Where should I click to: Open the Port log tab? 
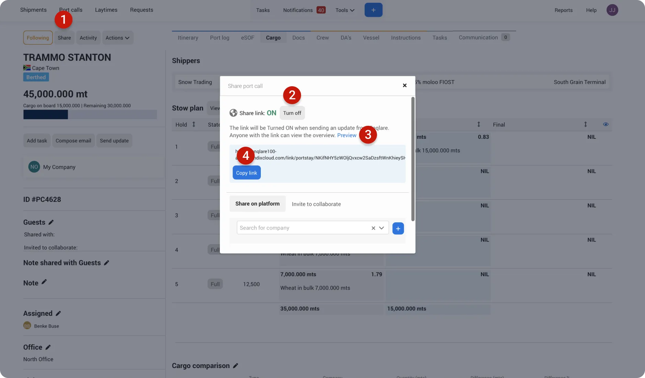(x=220, y=38)
